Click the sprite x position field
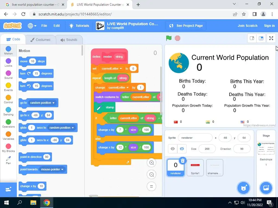The height and width of the screenshot is (208, 278). pyautogui.click(x=225, y=138)
